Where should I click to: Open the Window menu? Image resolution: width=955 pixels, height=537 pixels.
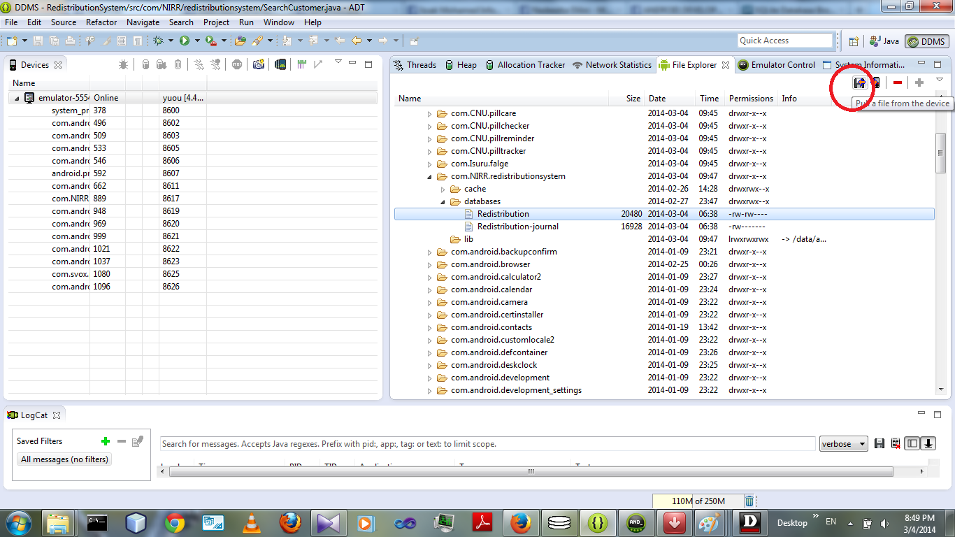278,22
